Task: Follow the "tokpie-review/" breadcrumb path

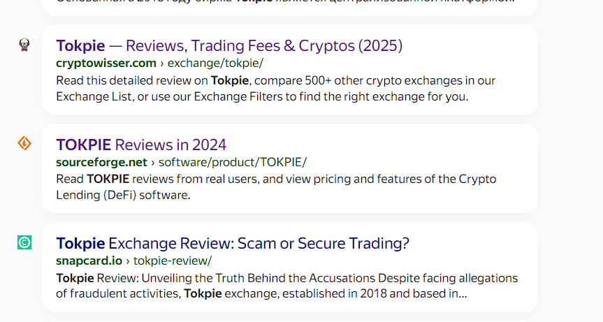Action: click(x=173, y=261)
